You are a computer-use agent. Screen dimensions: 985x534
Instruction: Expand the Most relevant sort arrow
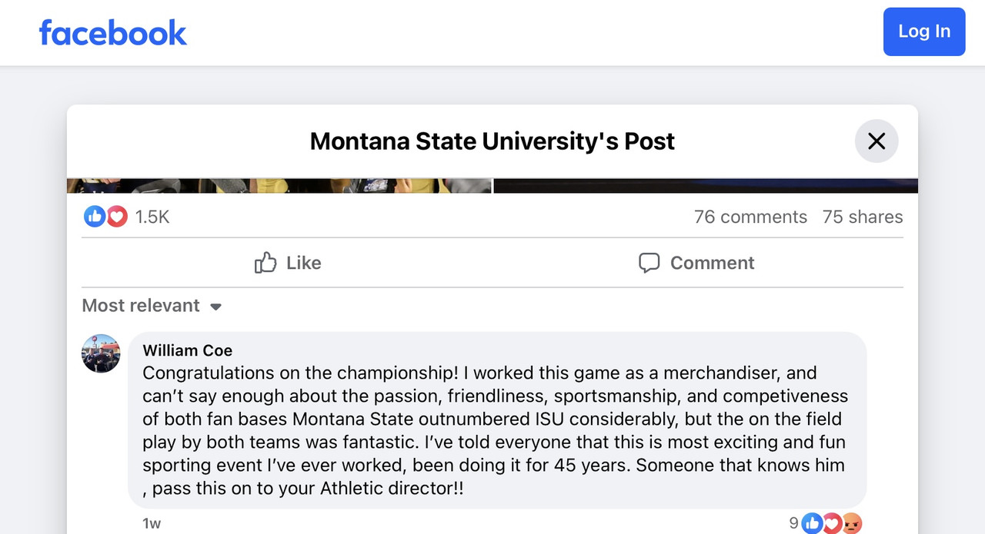[x=216, y=307]
